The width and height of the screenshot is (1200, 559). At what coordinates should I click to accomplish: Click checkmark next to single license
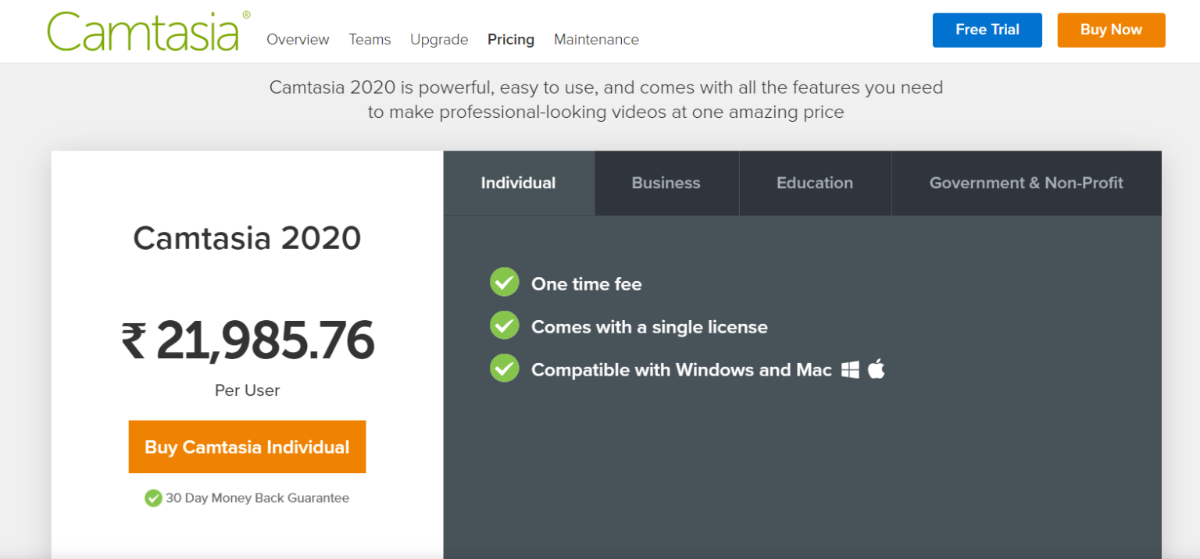[504, 326]
